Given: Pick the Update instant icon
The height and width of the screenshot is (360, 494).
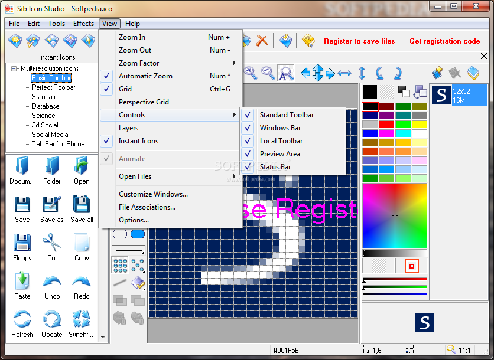Looking at the screenshot, I should click(x=51, y=324).
